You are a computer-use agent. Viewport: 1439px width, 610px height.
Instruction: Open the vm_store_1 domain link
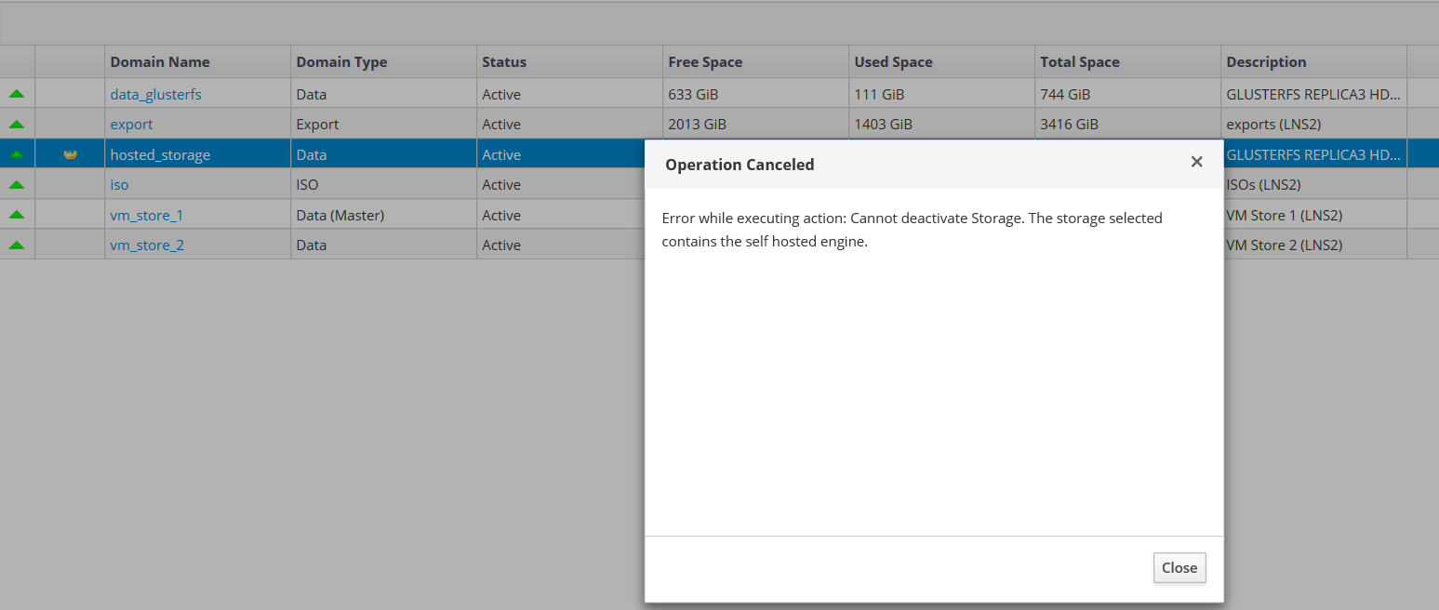[x=146, y=215]
